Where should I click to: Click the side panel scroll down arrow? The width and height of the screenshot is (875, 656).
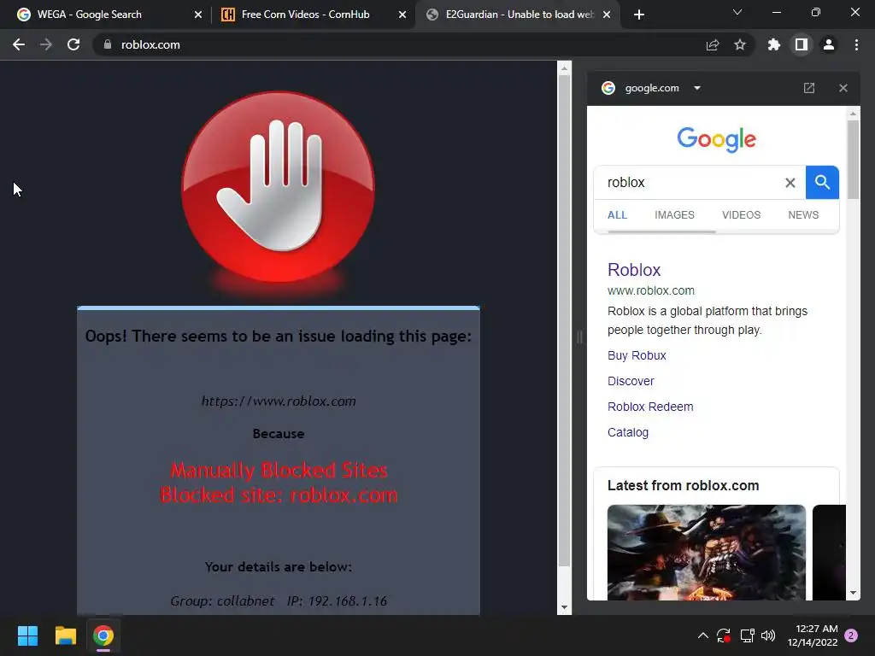click(853, 593)
